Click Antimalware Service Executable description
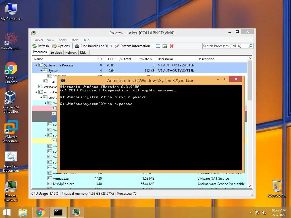Screen dimensions: 291x218 pos(221,184)
